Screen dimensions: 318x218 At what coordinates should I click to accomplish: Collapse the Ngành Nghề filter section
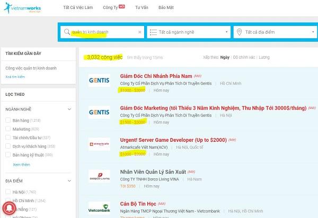click(69, 110)
